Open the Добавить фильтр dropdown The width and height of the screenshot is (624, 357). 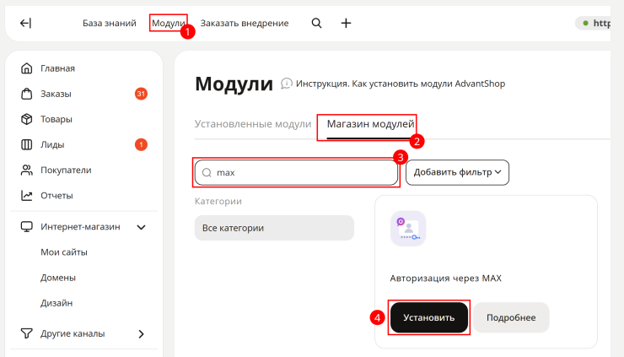457,172
